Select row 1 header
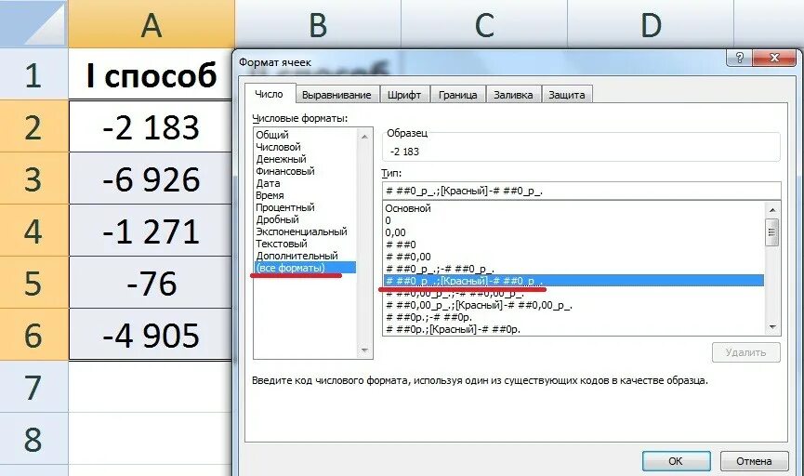The width and height of the screenshot is (804, 476). click(33, 73)
